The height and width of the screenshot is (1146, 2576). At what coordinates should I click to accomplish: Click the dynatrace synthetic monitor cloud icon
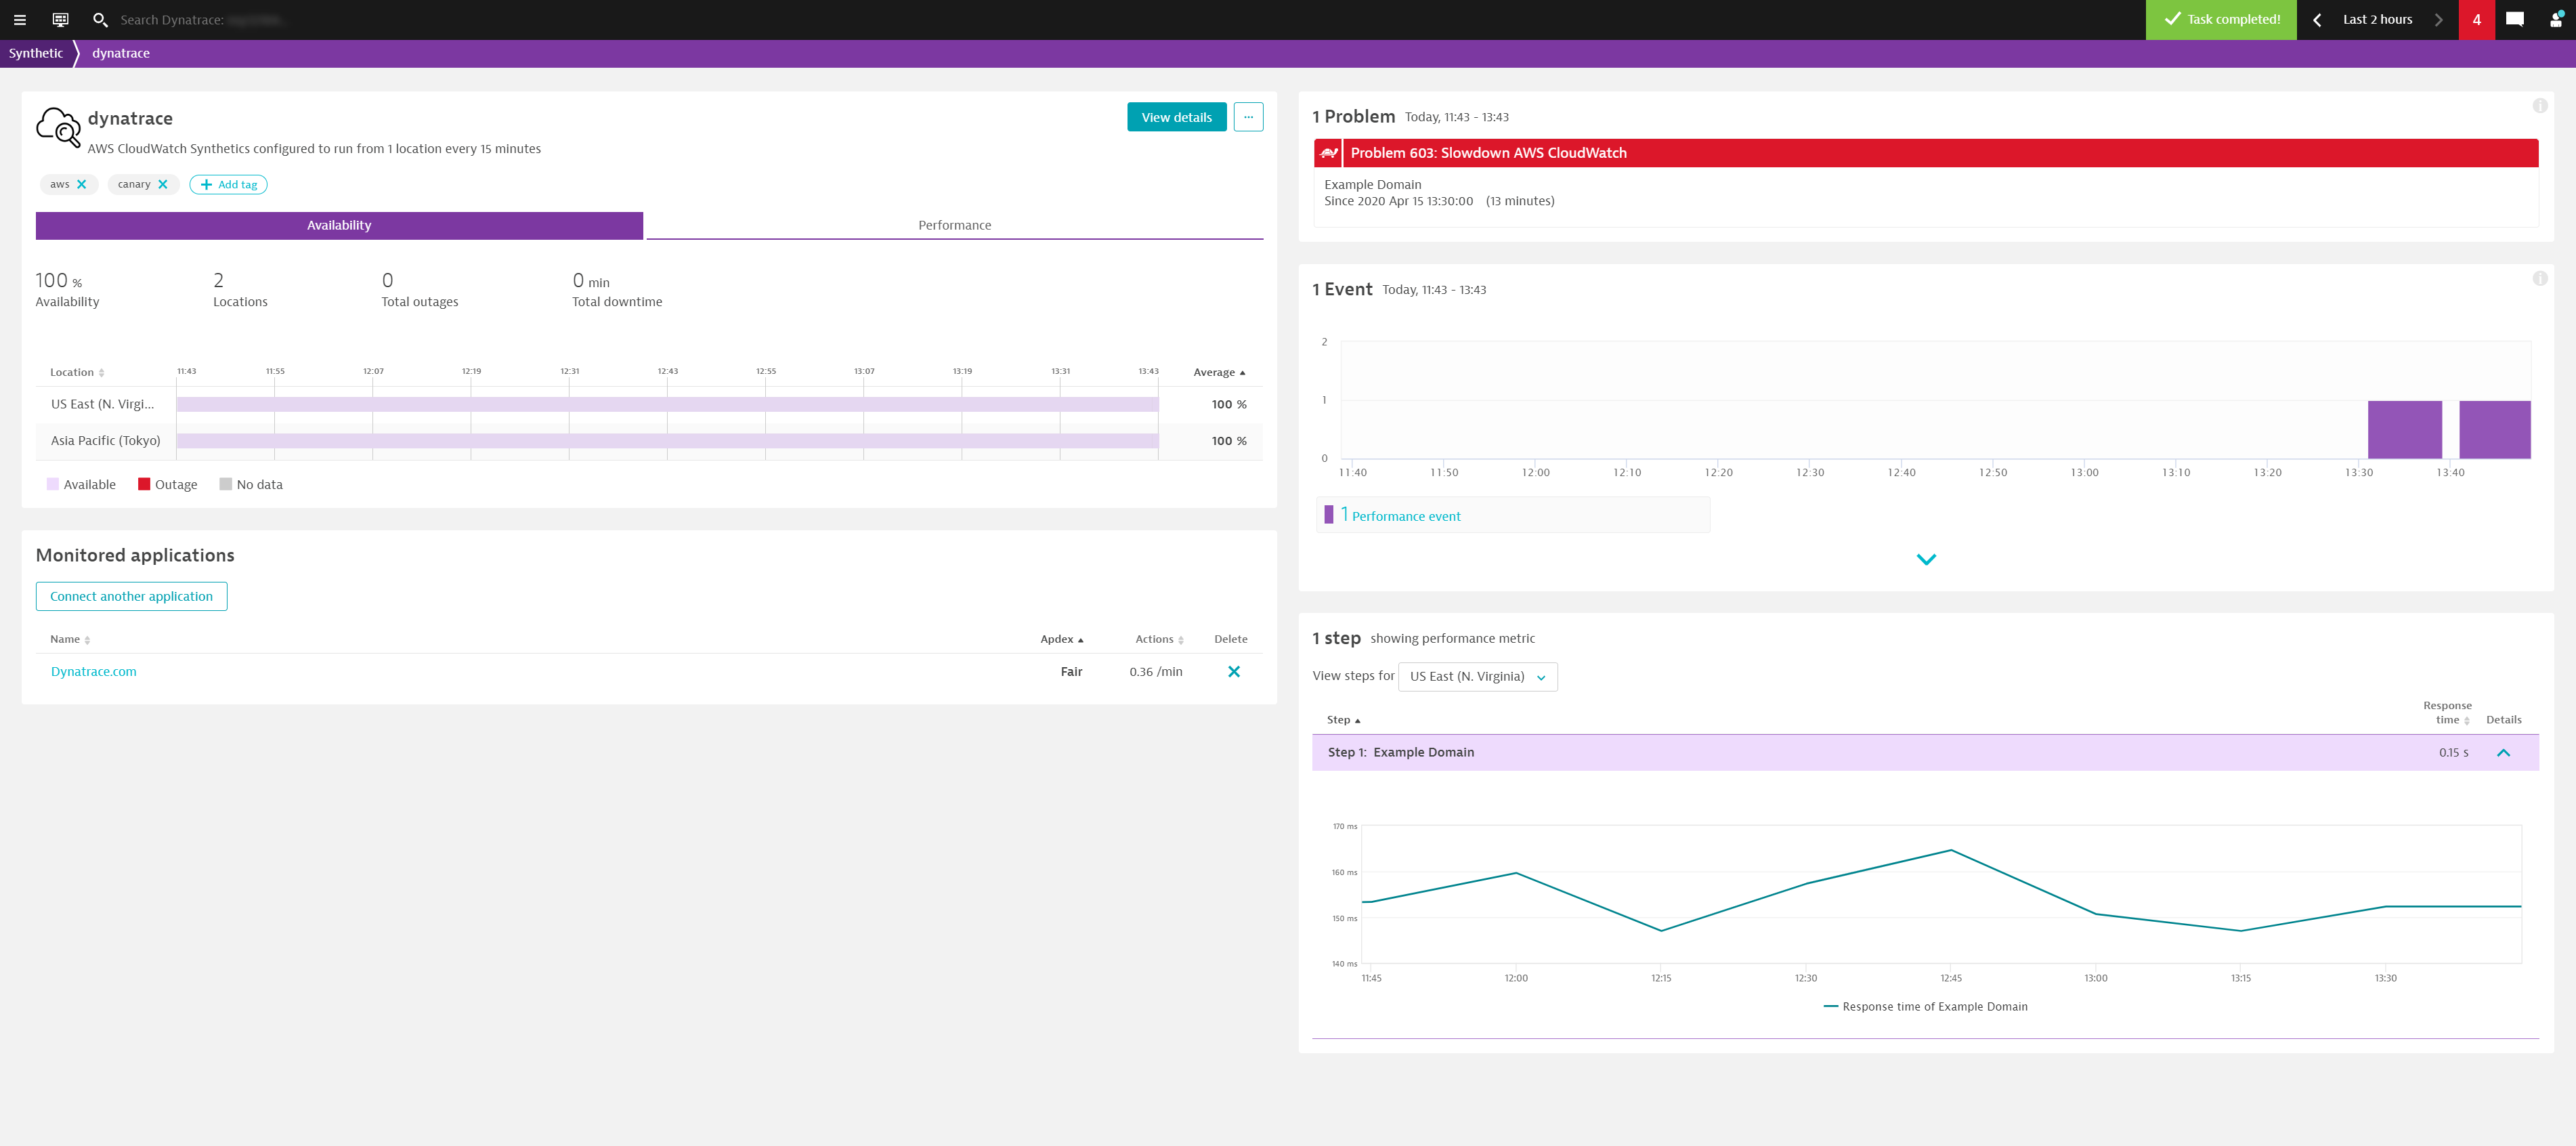pos(58,127)
